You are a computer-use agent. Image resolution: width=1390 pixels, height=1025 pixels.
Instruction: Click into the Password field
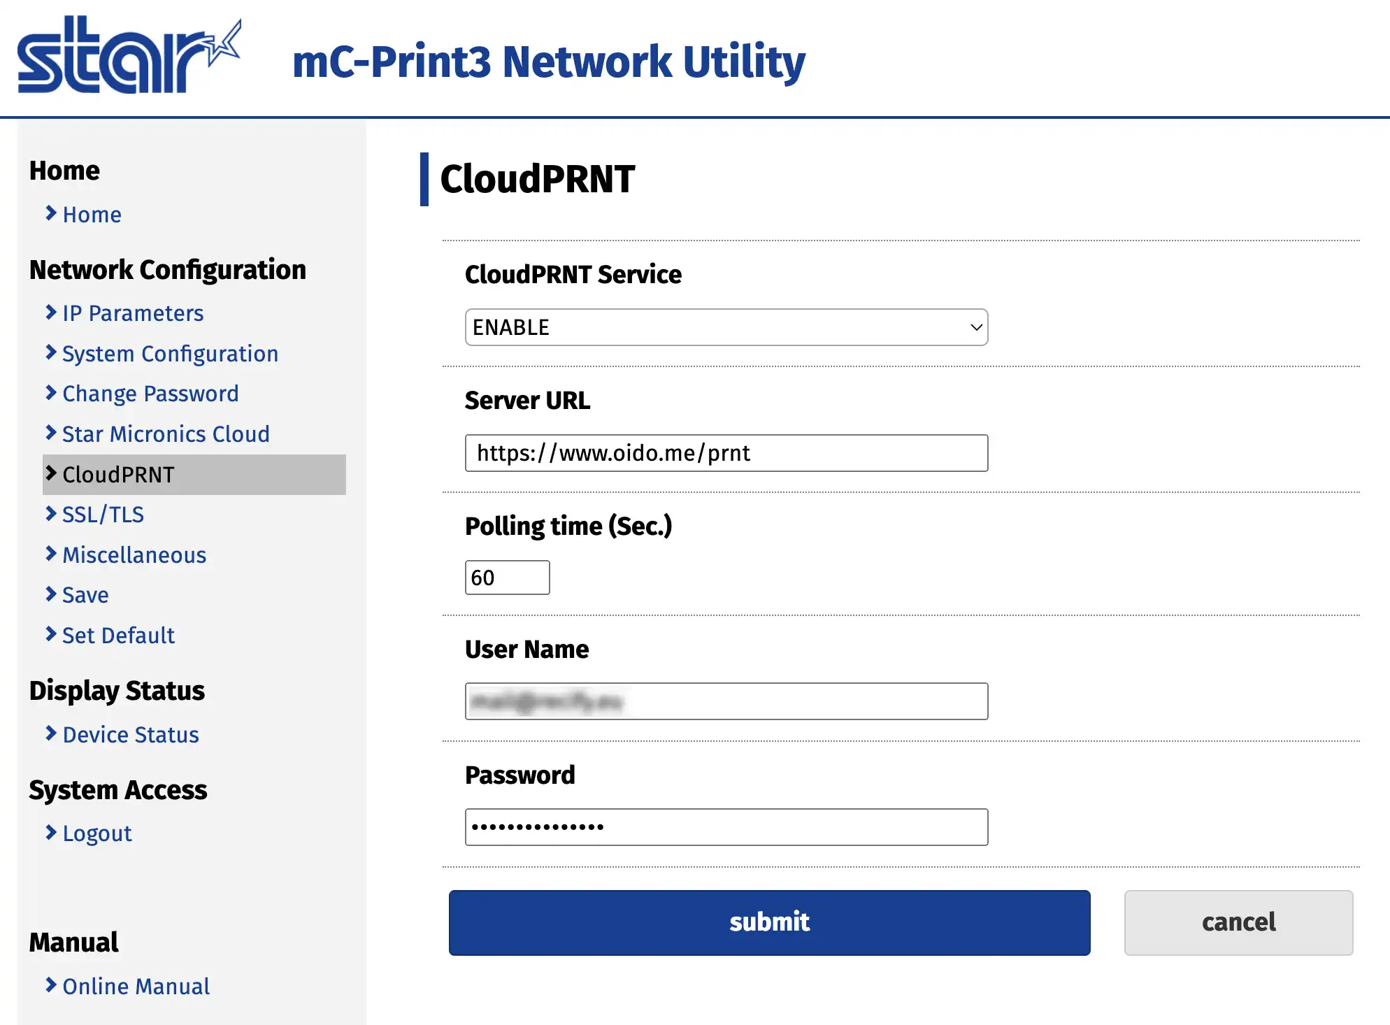[726, 827]
